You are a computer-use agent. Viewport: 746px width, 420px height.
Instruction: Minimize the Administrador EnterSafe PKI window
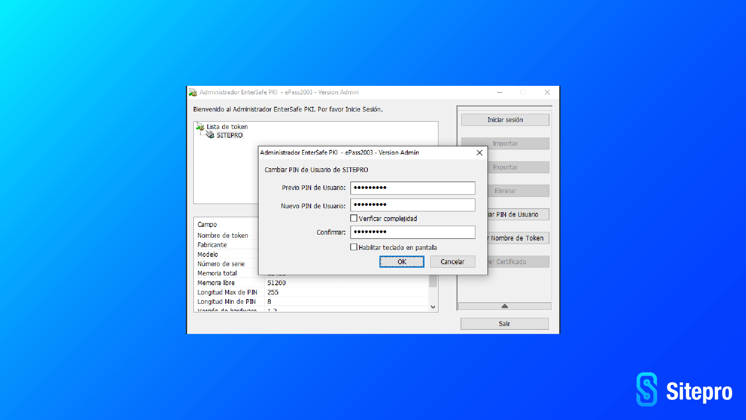coord(499,92)
